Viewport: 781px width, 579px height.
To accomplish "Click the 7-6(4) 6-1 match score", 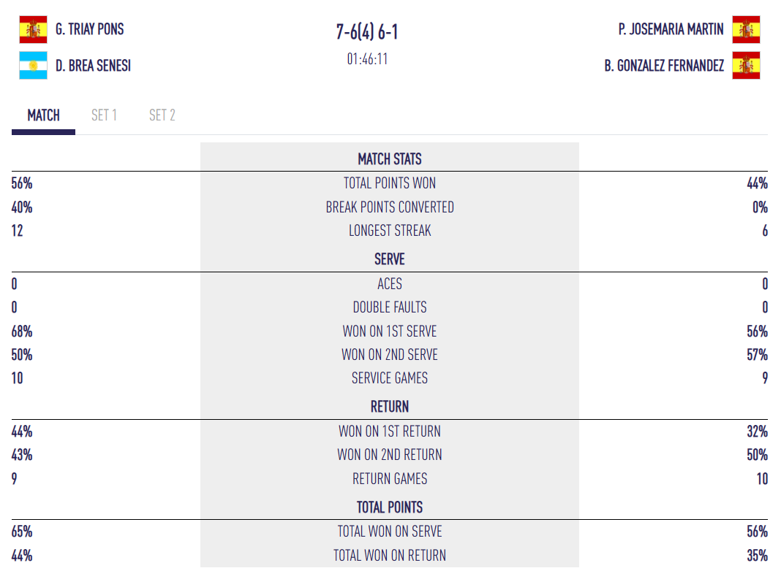I will pos(367,32).
